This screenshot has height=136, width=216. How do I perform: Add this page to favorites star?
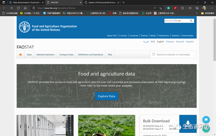[161, 8]
